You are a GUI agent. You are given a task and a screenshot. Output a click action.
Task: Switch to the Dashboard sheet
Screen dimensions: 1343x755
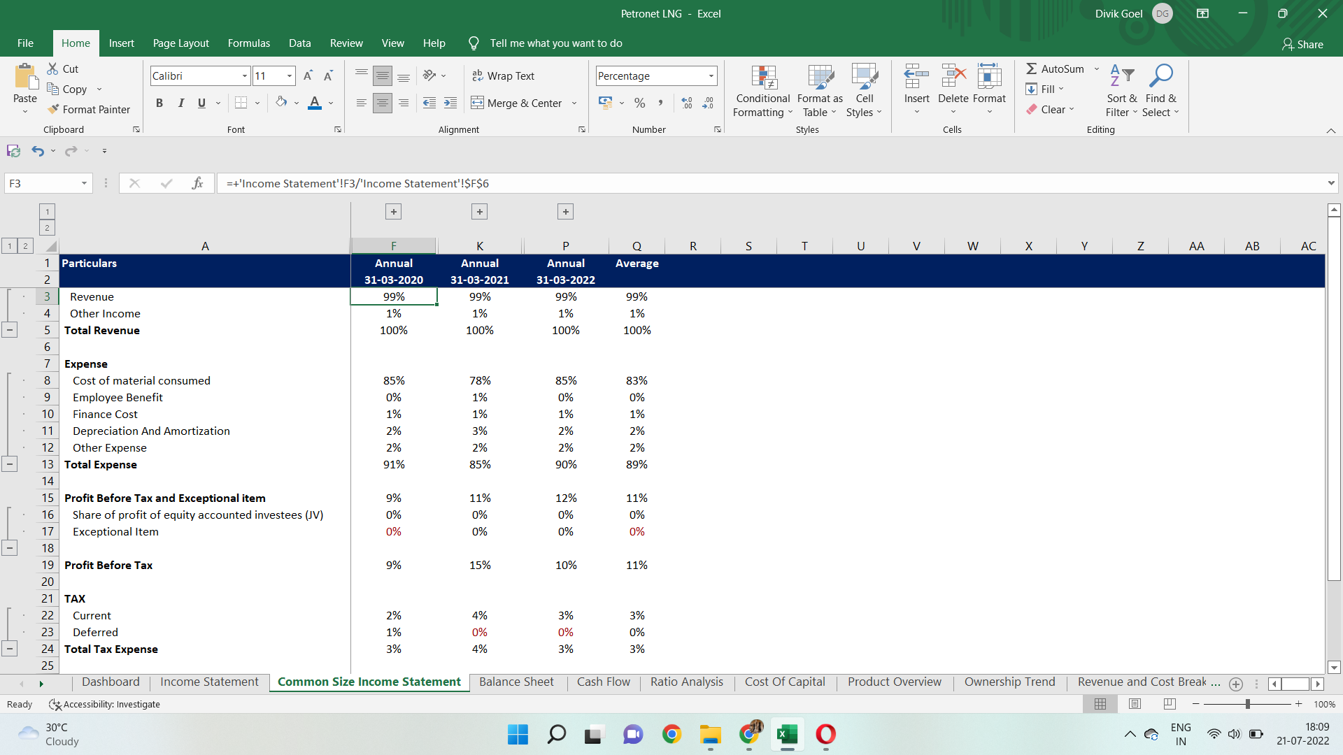click(x=111, y=682)
